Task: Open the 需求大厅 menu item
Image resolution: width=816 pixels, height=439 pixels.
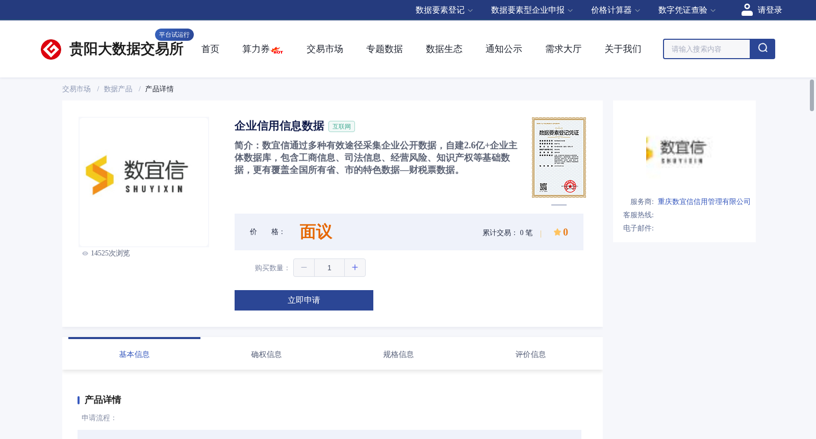Action: click(564, 49)
